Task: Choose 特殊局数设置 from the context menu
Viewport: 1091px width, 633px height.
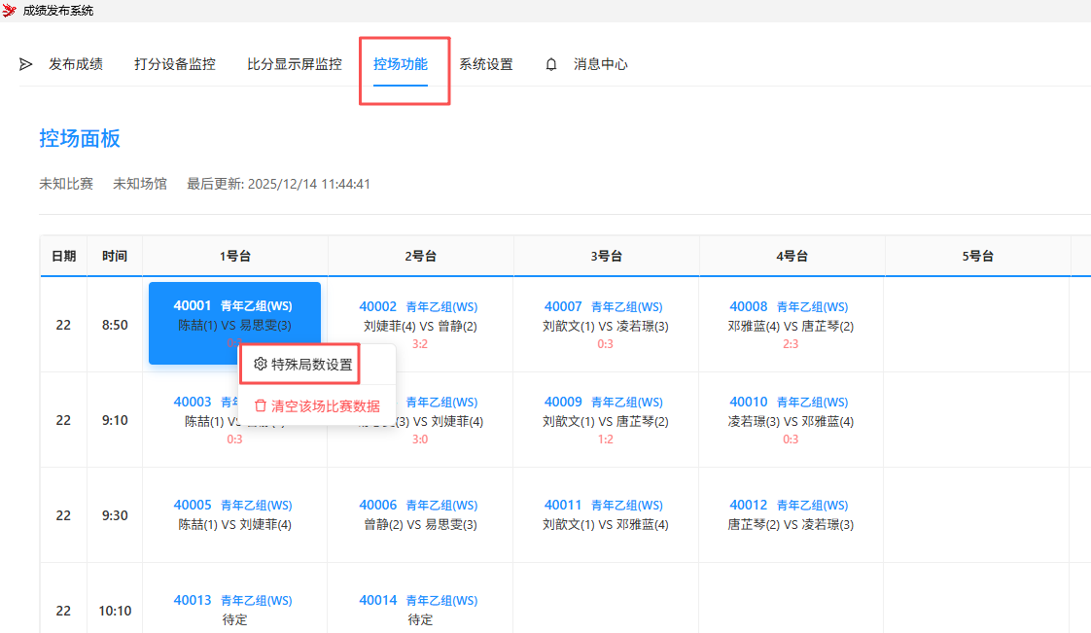Action: click(309, 363)
